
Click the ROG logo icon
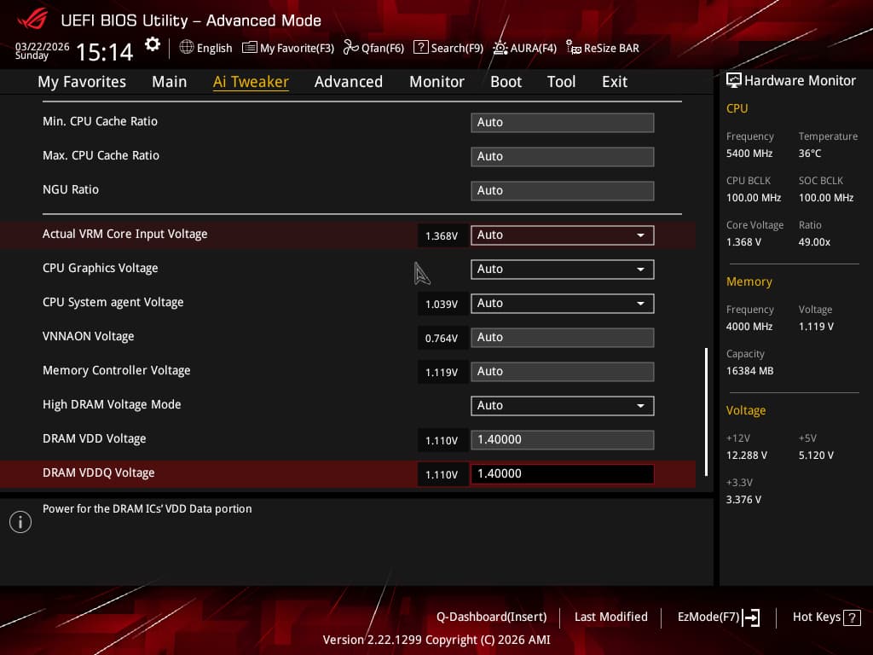[x=32, y=20]
